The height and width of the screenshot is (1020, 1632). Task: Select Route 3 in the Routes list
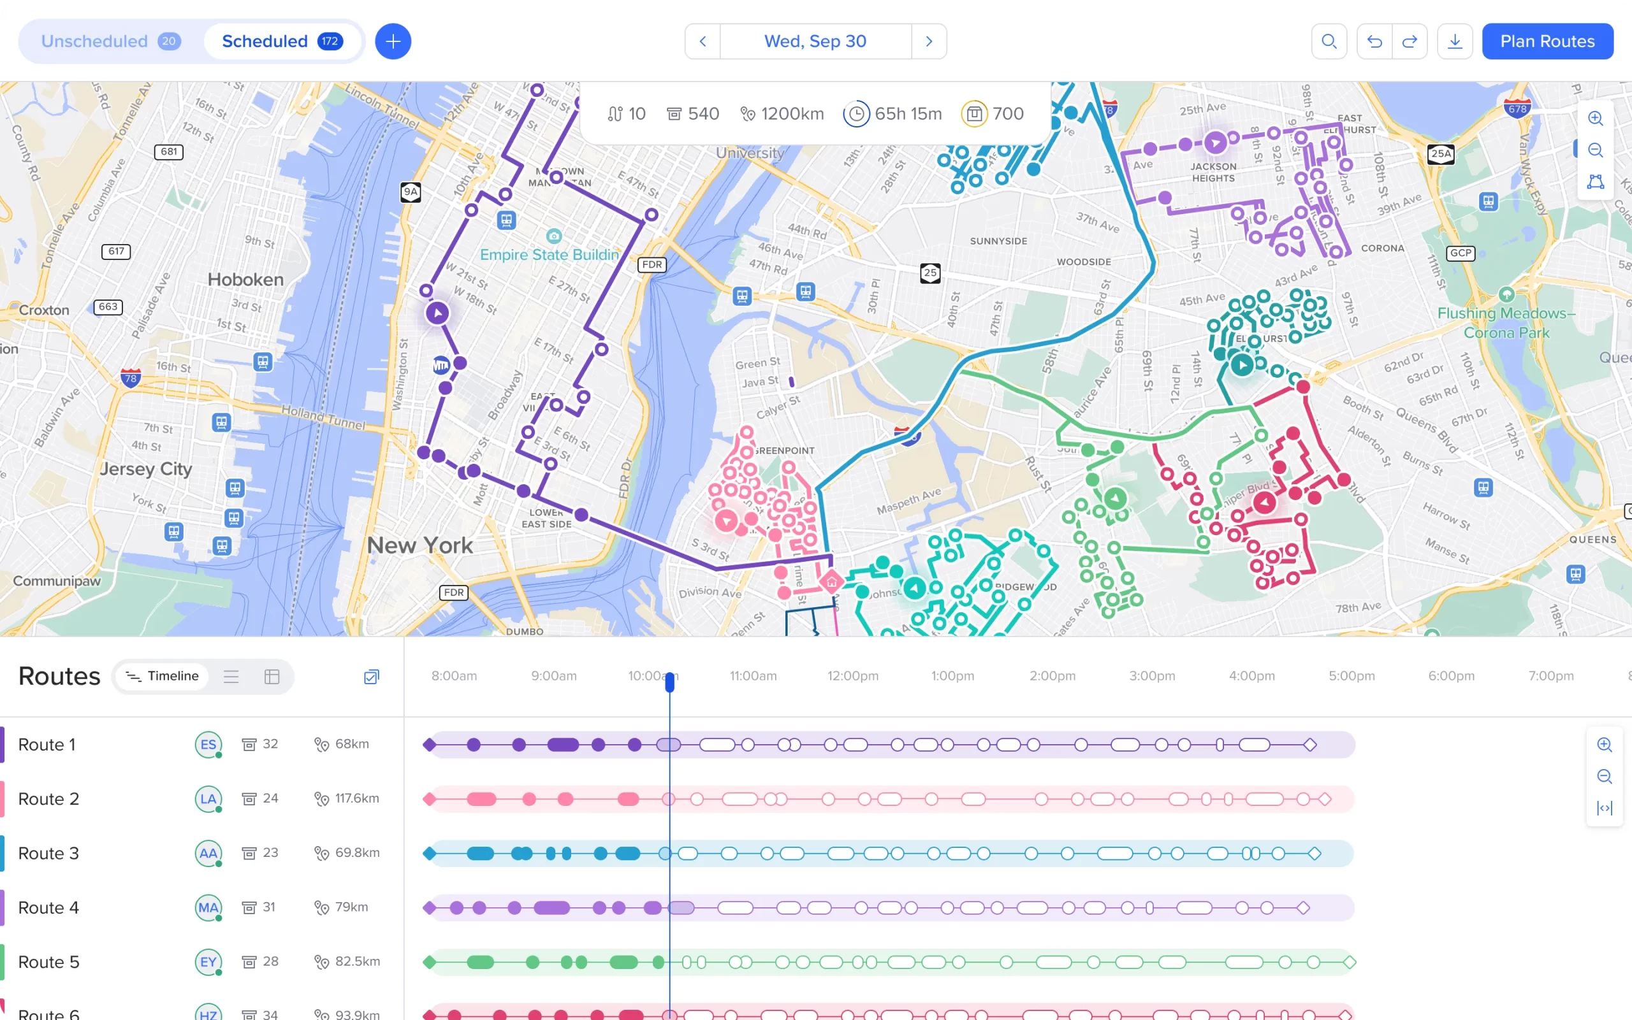48,852
